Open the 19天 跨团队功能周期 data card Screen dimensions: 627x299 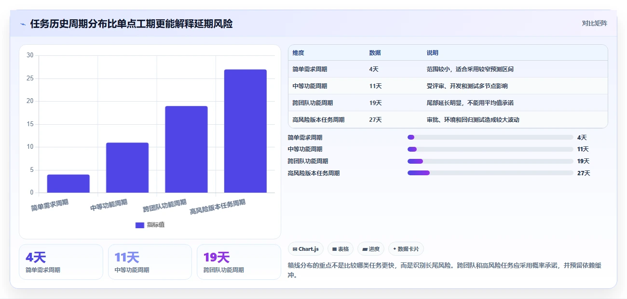click(239, 262)
